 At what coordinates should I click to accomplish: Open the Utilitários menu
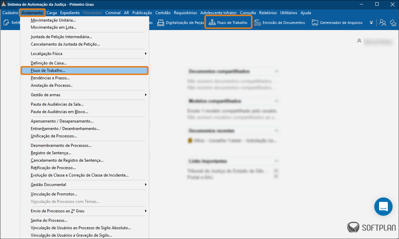click(x=289, y=13)
